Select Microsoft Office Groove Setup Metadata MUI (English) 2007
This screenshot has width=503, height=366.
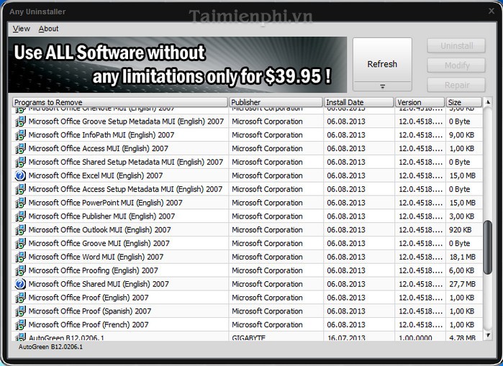coord(126,122)
